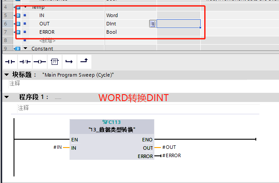Select the Bool data type cell
Image resolution: width=279 pixels, height=183 pixels.
(x=131, y=32)
